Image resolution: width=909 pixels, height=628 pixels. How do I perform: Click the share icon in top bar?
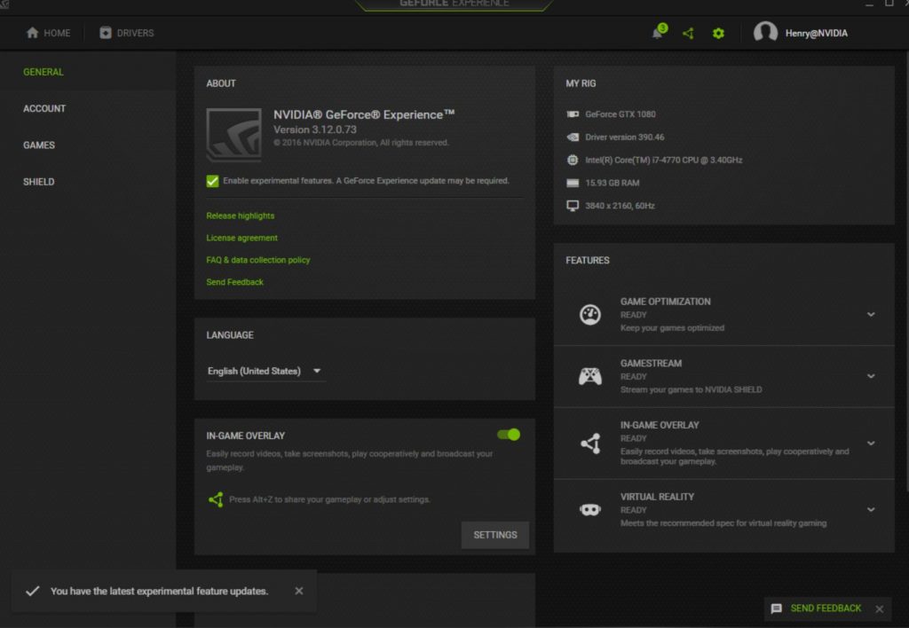688,33
